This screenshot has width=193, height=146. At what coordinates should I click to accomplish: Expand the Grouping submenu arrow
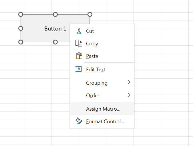click(x=129, y=82)
